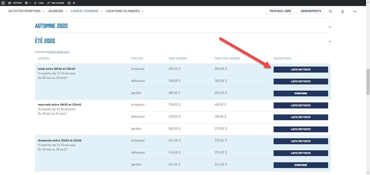370x175 pixels.
Task: Click S'inscrire for Monday gardien
Action: [300, 93]
